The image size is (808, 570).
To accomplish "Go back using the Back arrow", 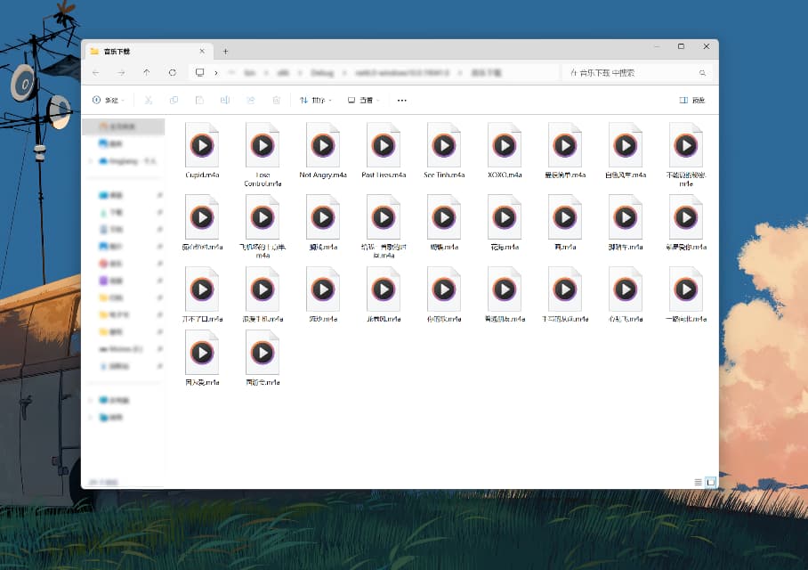I will click(96, 72).
